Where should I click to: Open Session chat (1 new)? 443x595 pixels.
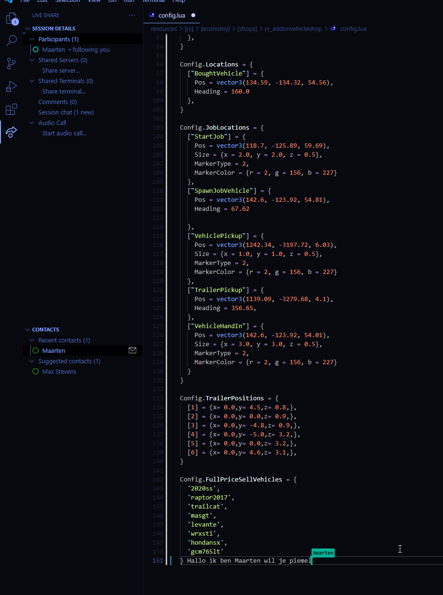click(66, 113)
